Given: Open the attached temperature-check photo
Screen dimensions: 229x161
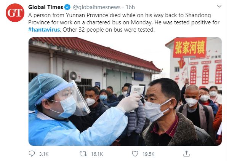Looking at the screenshot, I should tap(125, 91).
